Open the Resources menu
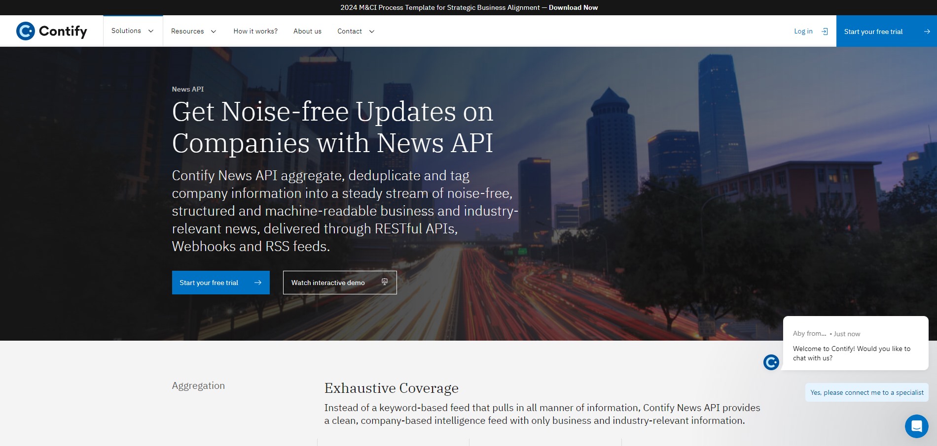This screenshot has height=446, width=937. pos(194,31)
